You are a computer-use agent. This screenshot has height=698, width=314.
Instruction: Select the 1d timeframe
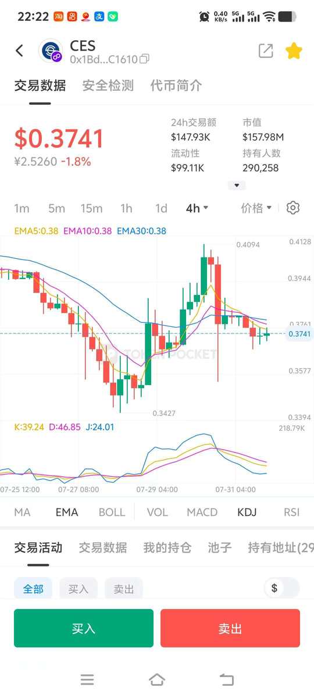coord(161,208)
